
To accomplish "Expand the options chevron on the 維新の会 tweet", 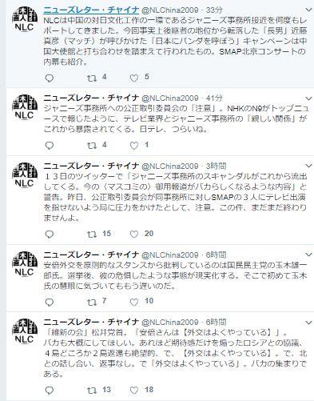I will tap(308, 323).
